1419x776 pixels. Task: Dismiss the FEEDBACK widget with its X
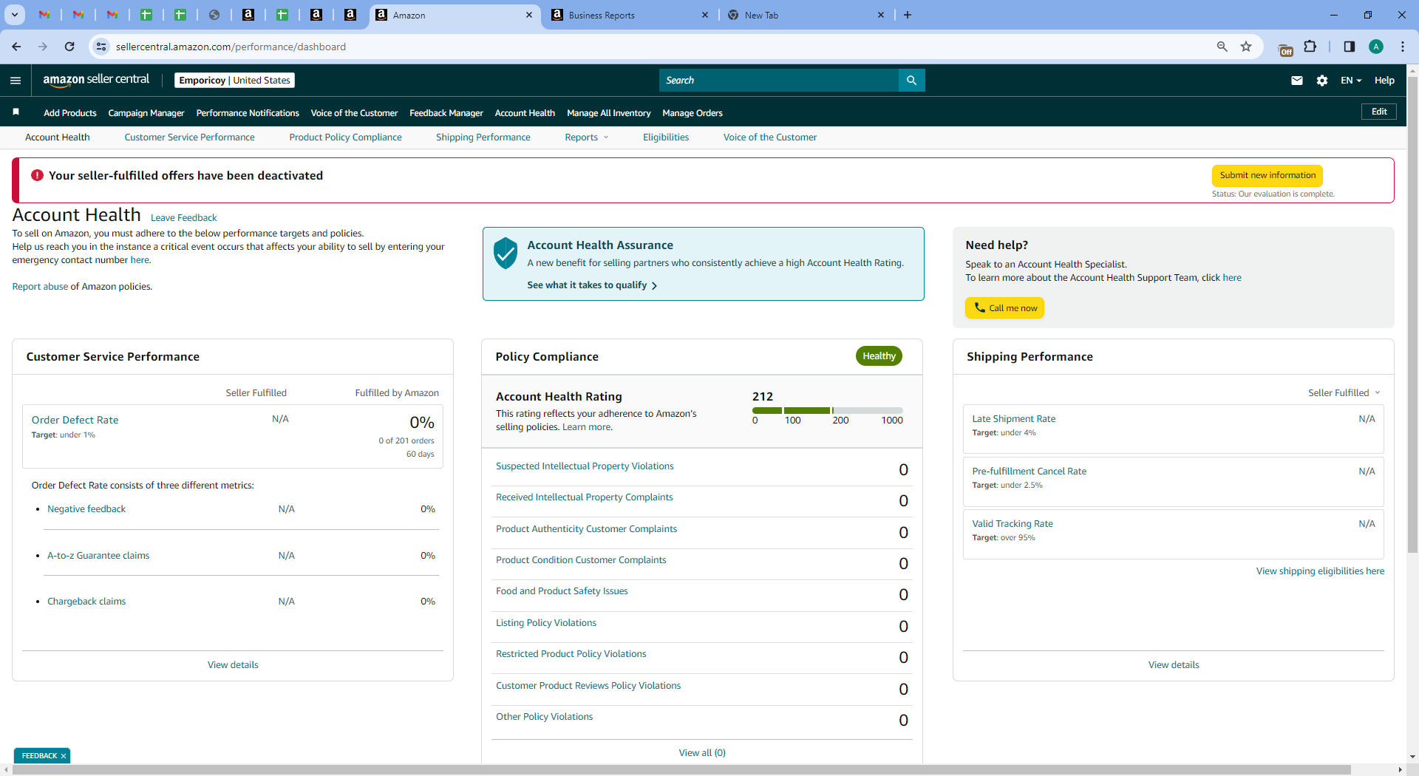pos(64,755)
